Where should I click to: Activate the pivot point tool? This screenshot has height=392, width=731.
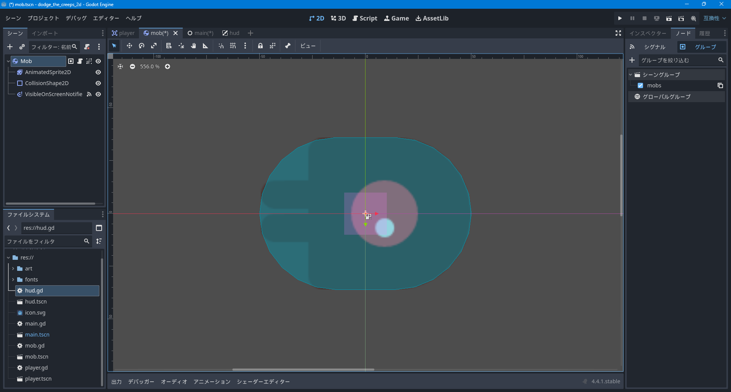(181, 46)
